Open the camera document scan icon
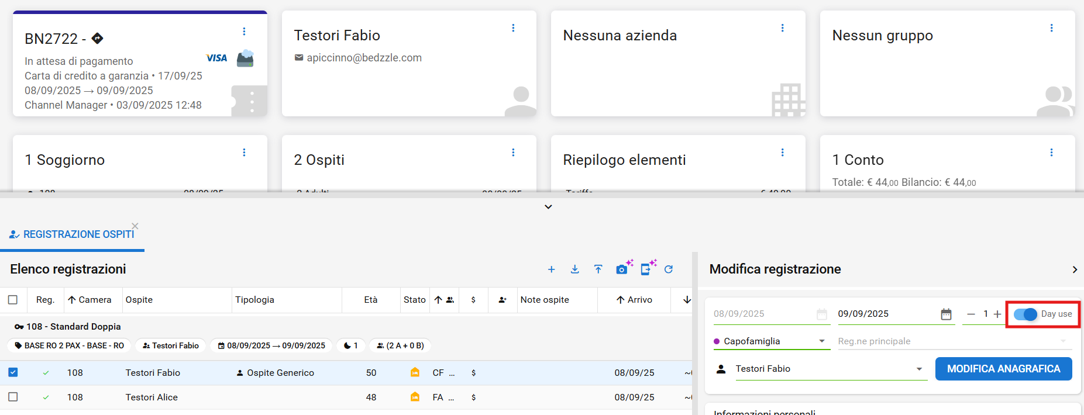The height and width of the screenshot is (415, 1084). [x=623, y=268]
